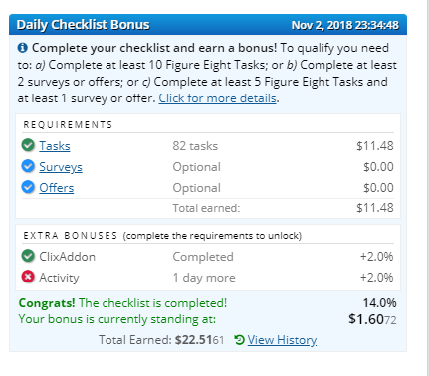Click the blue info icon beside instructions
Image resolution: width=429 pixels, height=376 pixels.
22,48
